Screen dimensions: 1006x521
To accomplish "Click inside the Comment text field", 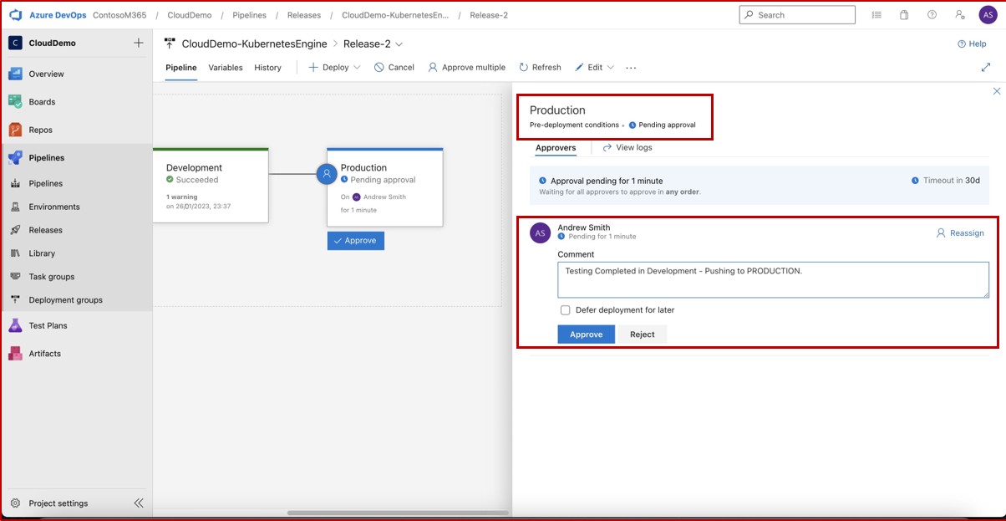I will point(773,278).
